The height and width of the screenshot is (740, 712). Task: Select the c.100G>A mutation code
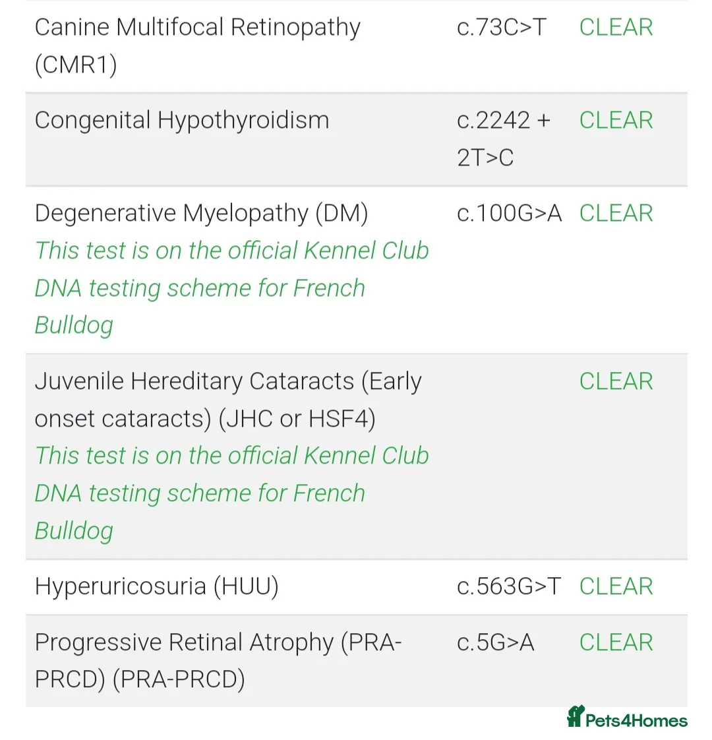coord(509,213)
